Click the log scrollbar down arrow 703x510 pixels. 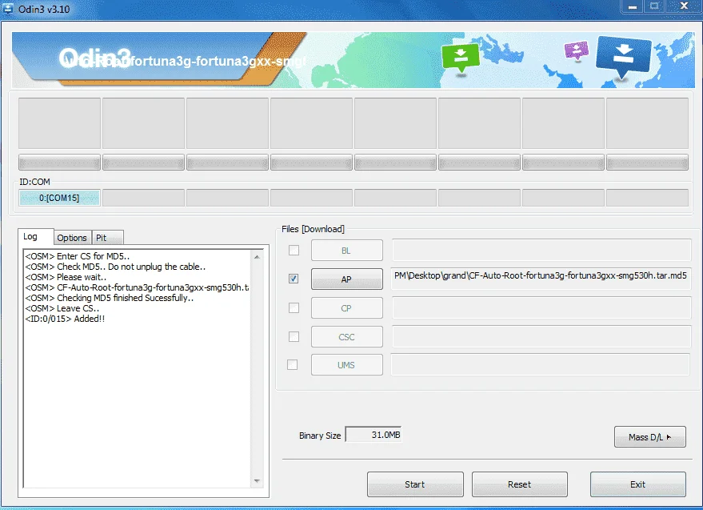(257, 481)
